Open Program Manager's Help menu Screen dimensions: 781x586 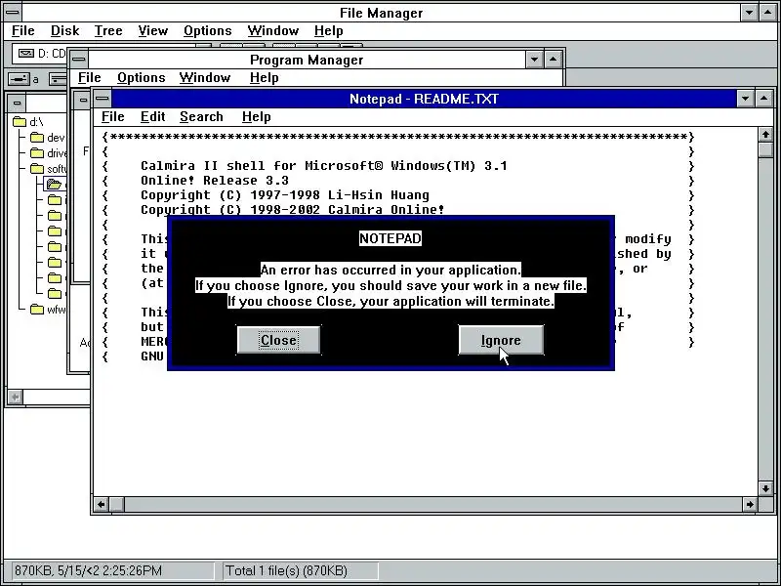tap(264, 78)
